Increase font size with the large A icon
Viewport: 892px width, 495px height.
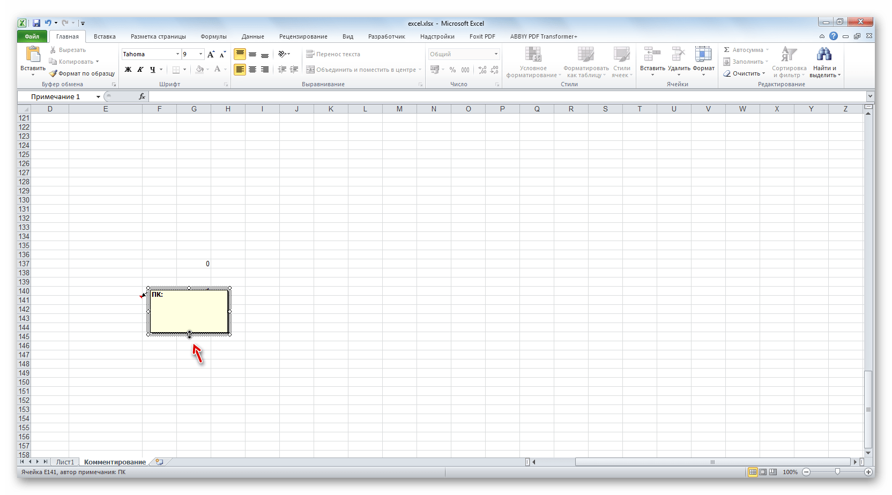coord(211,54)
